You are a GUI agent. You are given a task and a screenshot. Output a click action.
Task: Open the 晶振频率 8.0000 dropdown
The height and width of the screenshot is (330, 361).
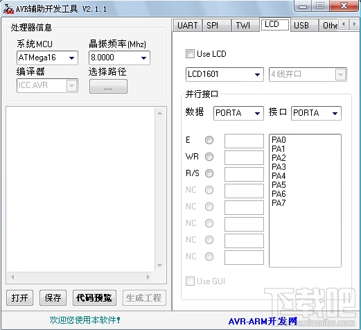coord(119,58)
